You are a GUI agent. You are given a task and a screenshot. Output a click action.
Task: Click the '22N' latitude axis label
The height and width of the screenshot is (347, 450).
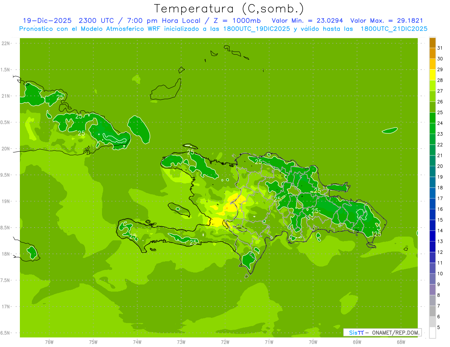coord(6,43)
